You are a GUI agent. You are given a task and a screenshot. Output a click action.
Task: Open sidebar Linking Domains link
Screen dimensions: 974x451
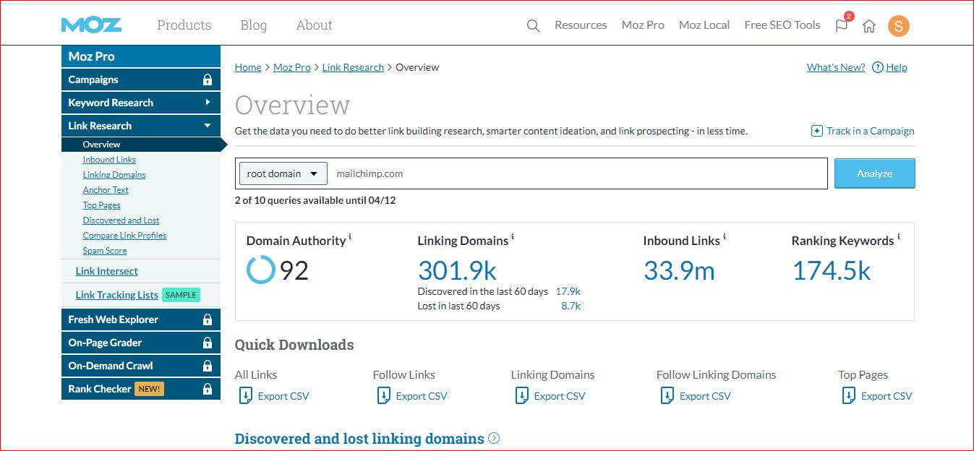pyautogui.click(x=114, y=175)
